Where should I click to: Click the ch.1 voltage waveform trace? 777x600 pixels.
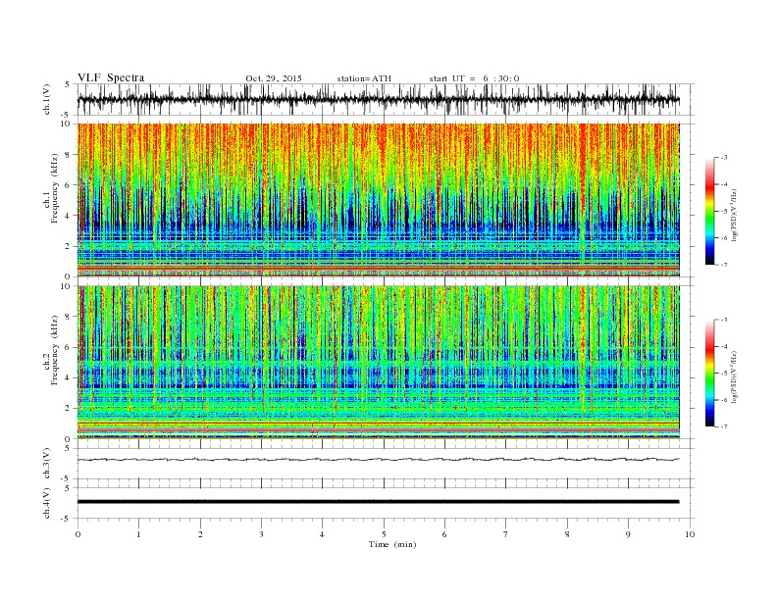(379, 99)
